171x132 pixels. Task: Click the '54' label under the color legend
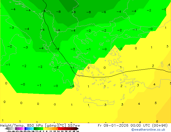(78, 131)
